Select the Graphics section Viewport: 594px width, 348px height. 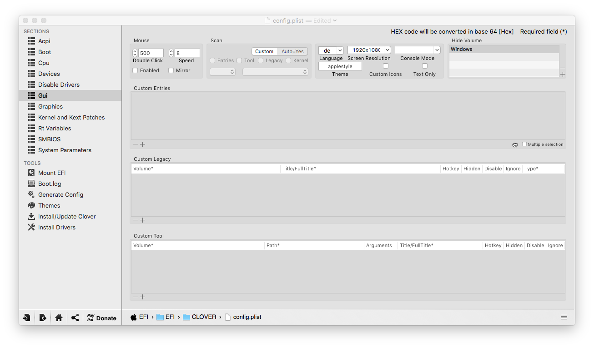[x=70, y=106]
